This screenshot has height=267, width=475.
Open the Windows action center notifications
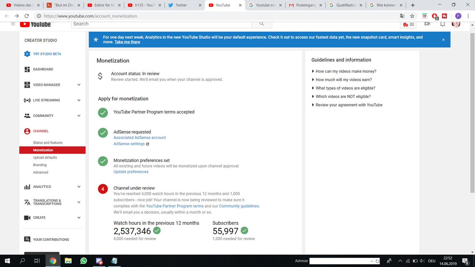click(466, 261)
